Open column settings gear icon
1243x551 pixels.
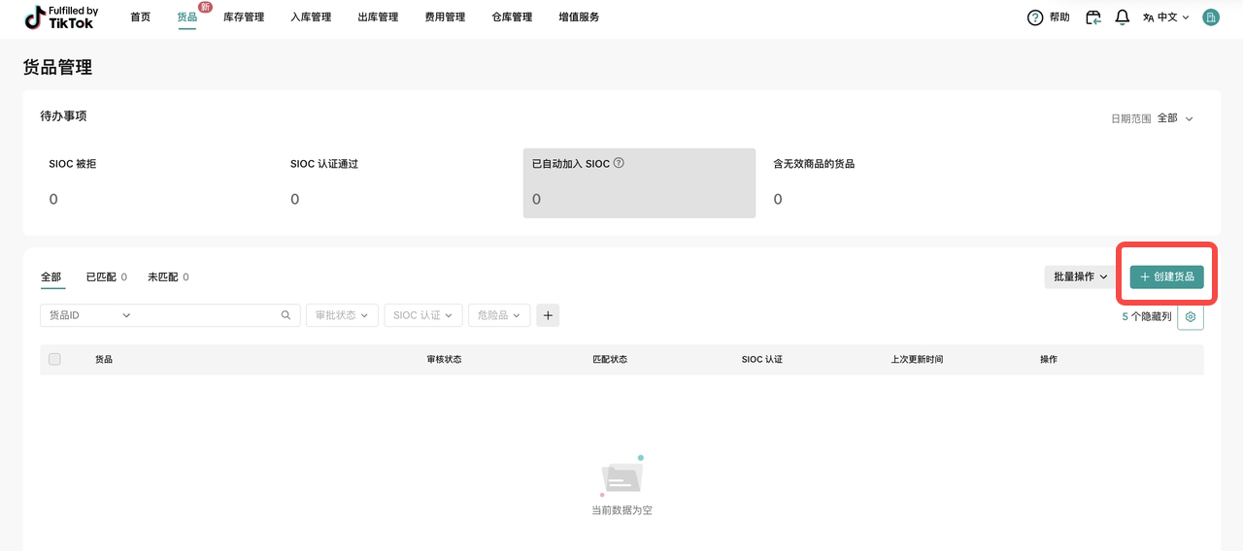[1191, 317]
